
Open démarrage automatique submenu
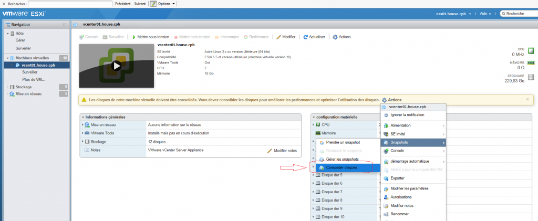click(x=413, y=161)
